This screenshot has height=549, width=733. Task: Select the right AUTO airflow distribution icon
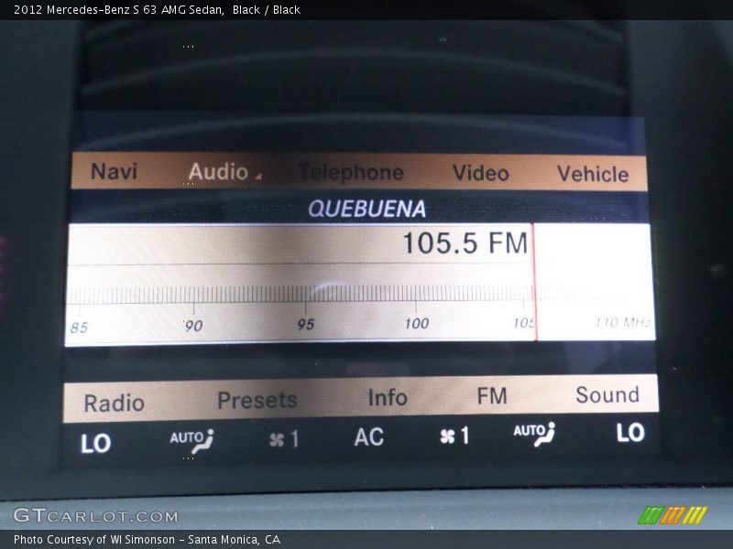coord(533,434)
